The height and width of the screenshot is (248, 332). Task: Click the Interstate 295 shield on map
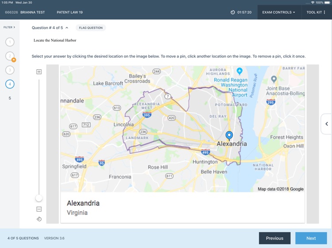point(270,102)
